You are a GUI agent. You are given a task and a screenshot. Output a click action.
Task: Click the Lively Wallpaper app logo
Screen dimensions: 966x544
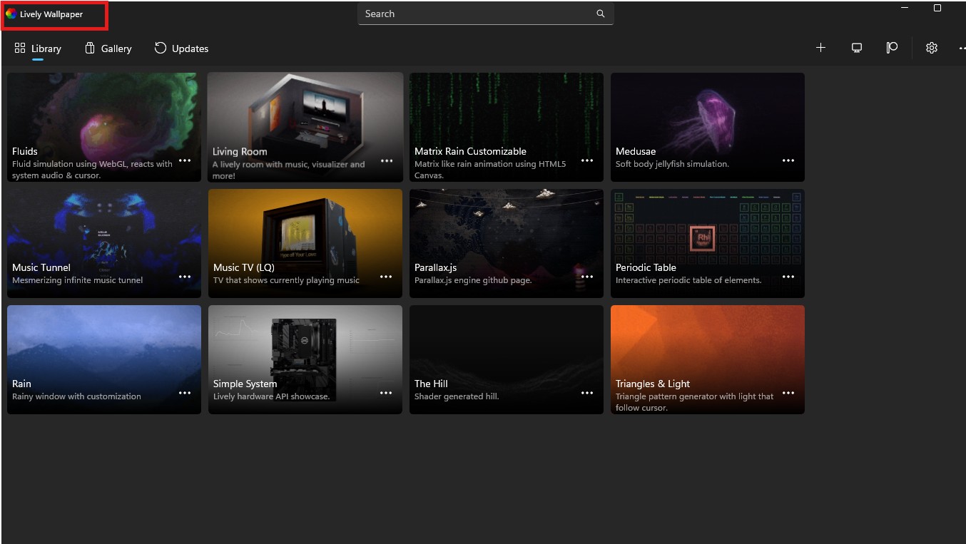click(x=11, y=14)
